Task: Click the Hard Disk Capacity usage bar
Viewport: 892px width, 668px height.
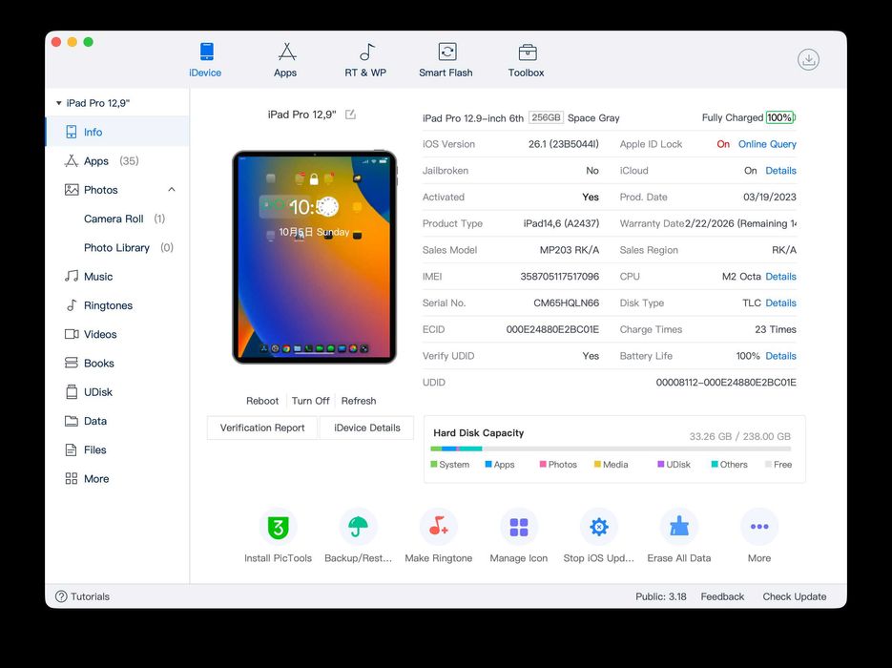Action: click(x=611, y=449)
